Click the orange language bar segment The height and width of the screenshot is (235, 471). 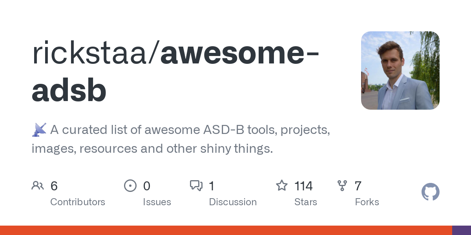[x=226, y=230]
